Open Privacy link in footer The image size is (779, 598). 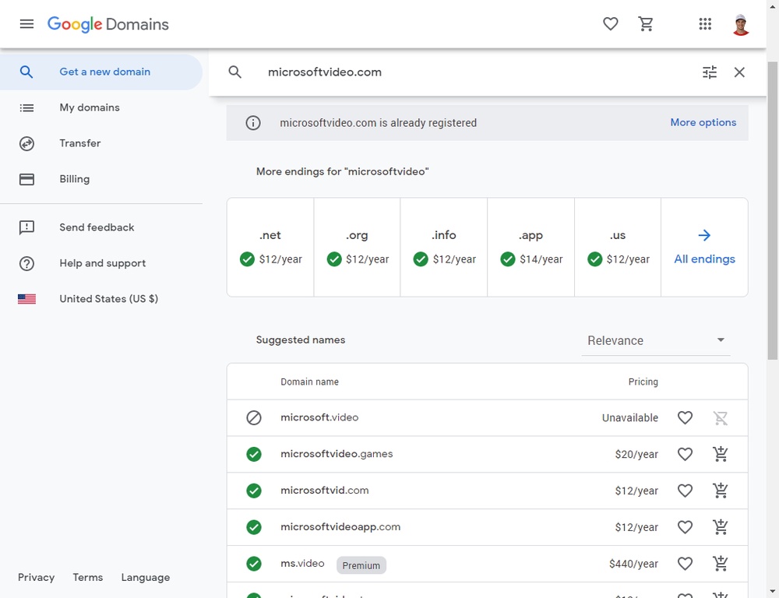[x=37, y=577]
